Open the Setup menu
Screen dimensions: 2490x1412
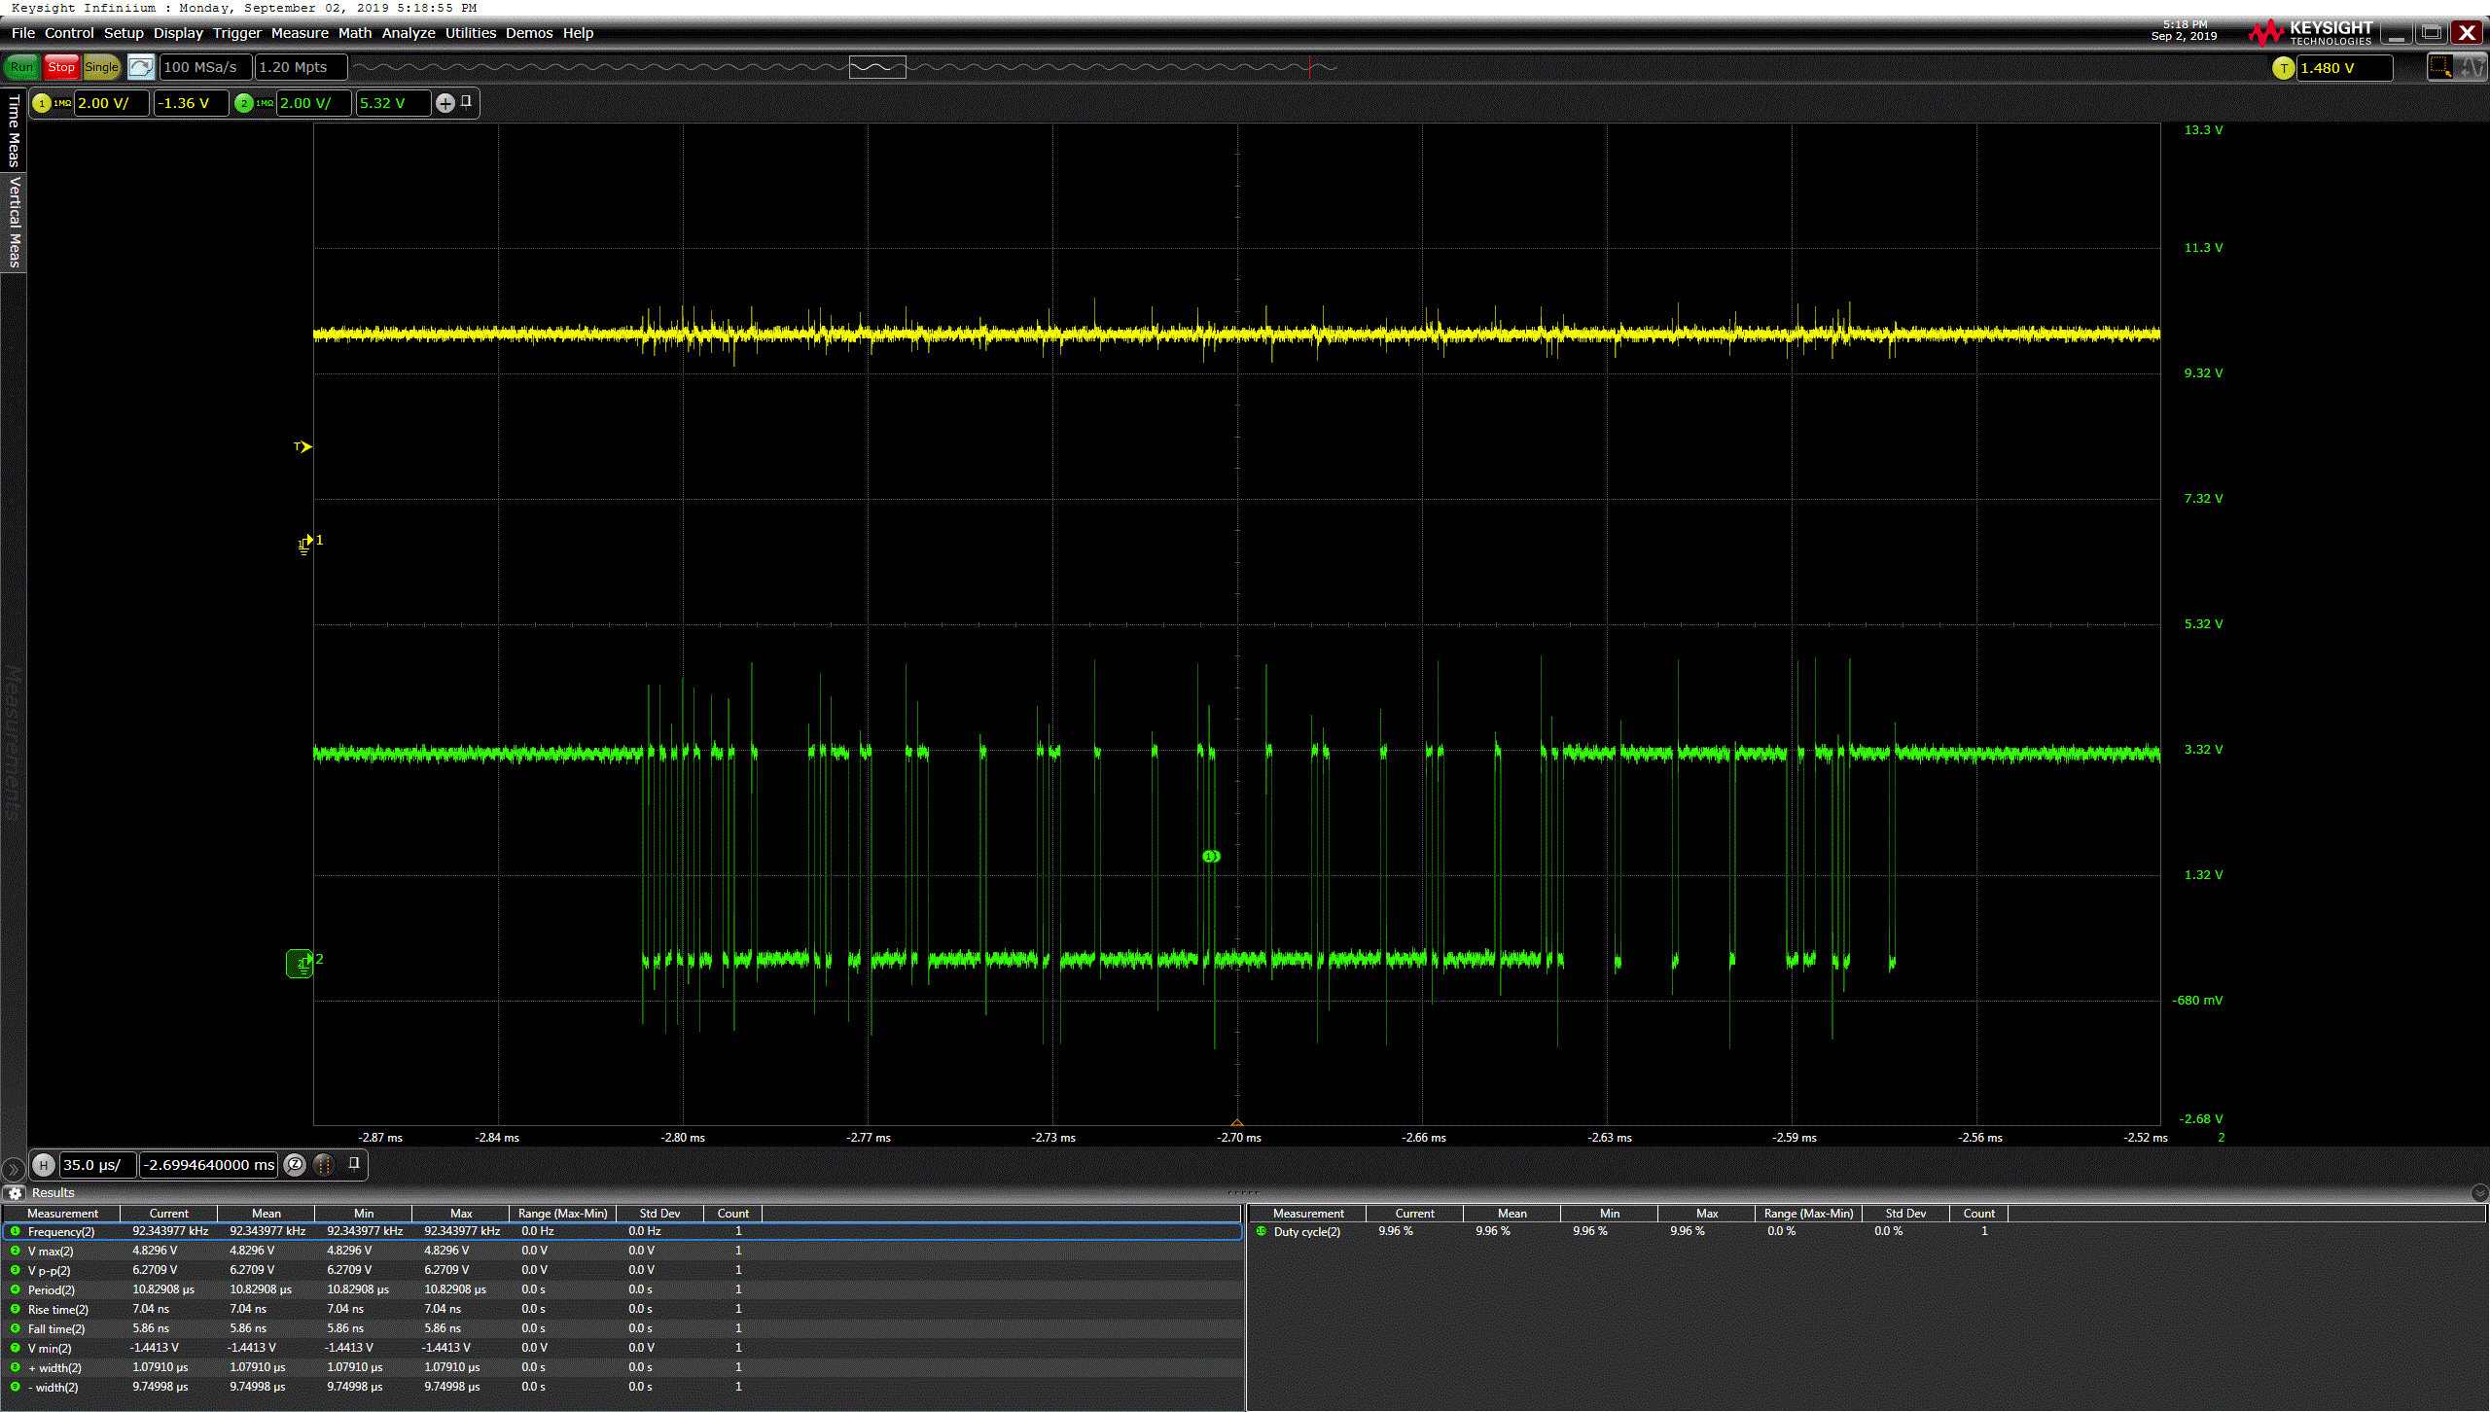coord(124,33)
